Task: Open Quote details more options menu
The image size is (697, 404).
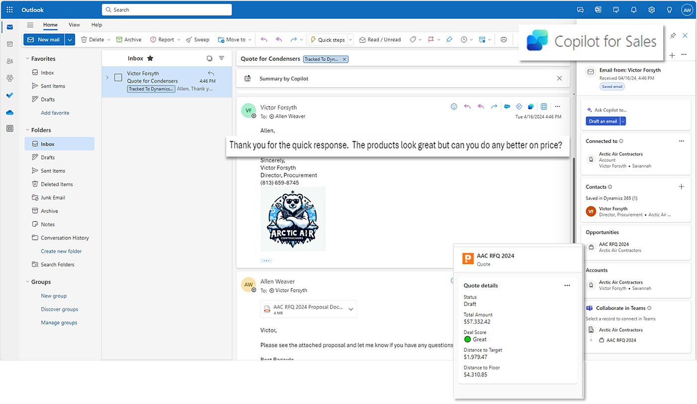Action: click(567, 286)
